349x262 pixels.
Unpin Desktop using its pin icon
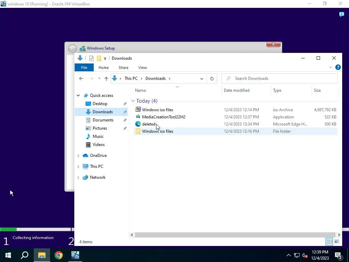pyautogui.click(x=125, y=104)
